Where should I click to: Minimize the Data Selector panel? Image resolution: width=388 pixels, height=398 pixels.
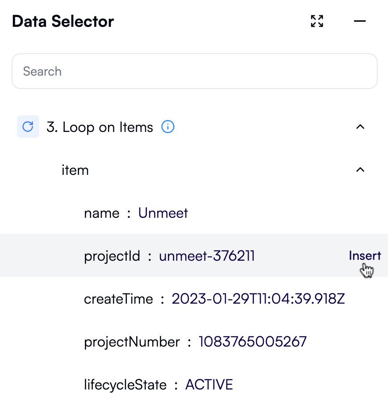[x=360, y=21]
